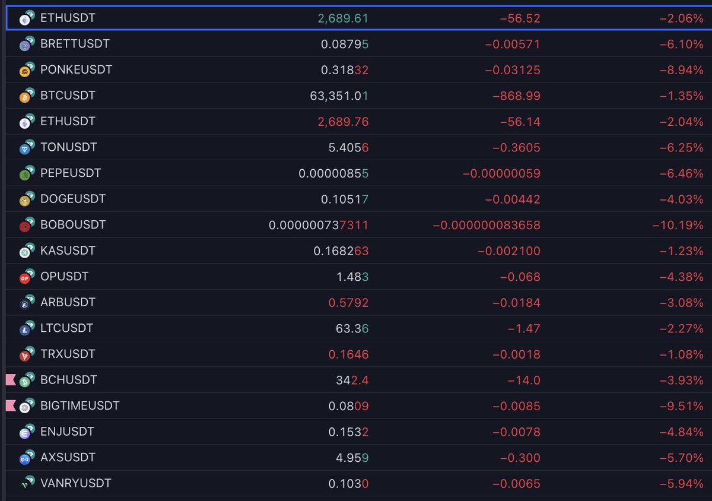Viewport: 712px width, 501px height.
Task: Click the KASUSDT coin icon
Action: coord(27,251)
